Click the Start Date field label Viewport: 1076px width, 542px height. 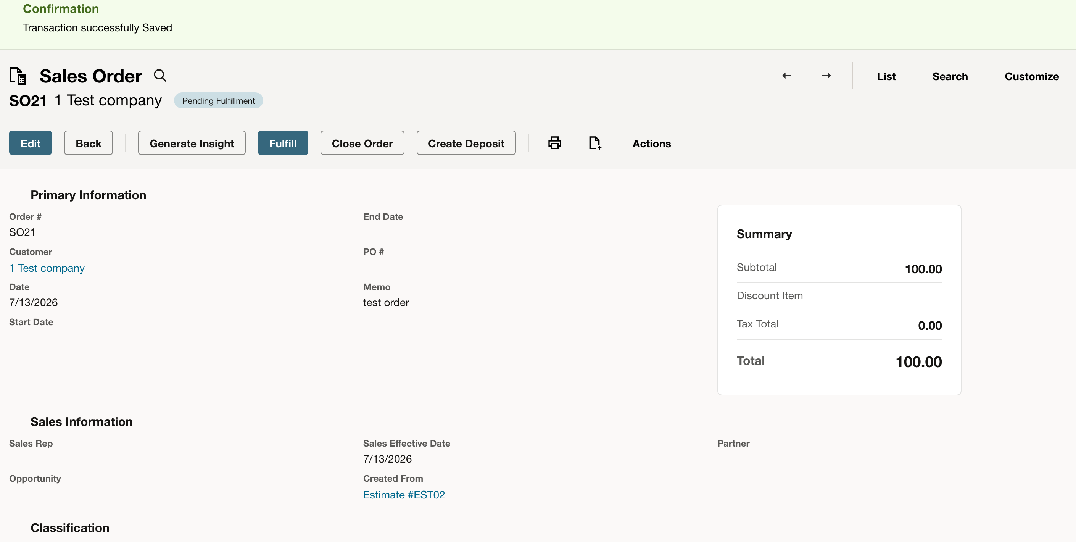(x=31, y=322)
